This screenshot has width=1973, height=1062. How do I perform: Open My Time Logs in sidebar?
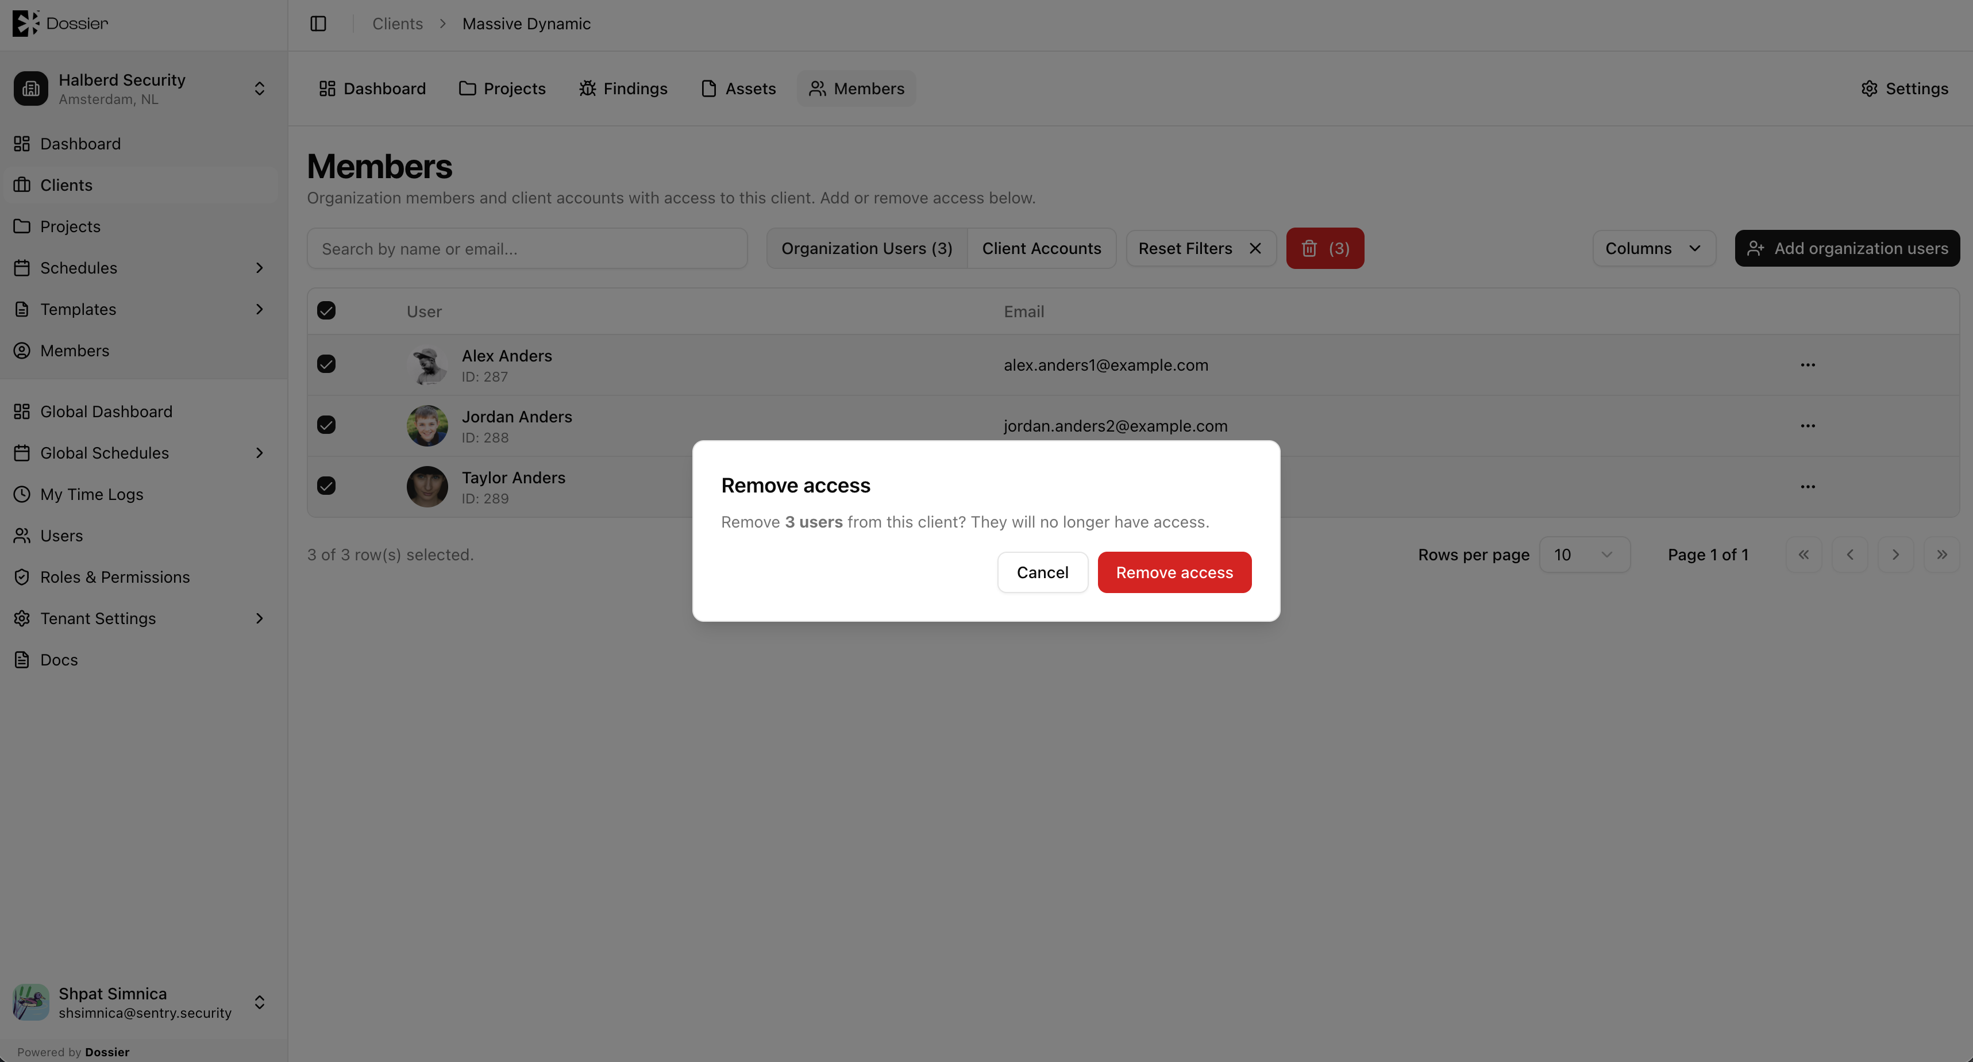click(x=91, y=494)
